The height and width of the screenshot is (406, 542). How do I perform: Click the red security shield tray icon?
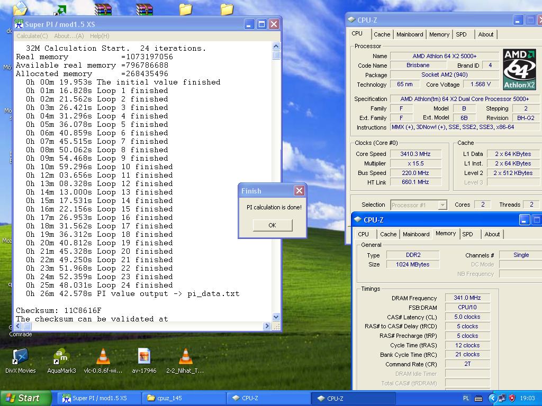512,399
